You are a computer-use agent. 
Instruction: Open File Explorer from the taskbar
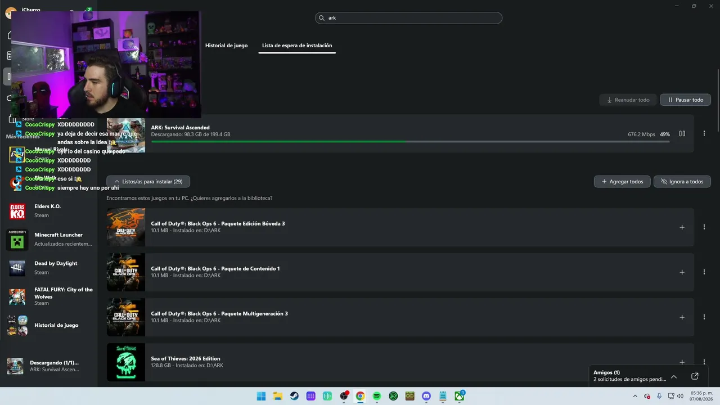click(x=277, y=396)
